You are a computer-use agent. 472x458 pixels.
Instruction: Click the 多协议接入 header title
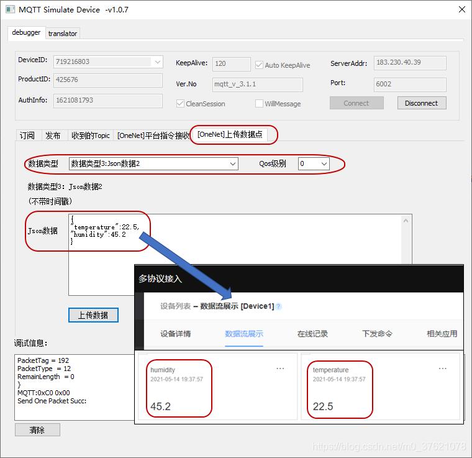(160, 279)
